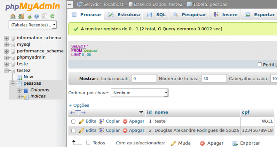Screen dimensions: 277x147
Task: Open the Tabelas Recentes dropdown
Action: pyautogui.click(x=33, y=25)
